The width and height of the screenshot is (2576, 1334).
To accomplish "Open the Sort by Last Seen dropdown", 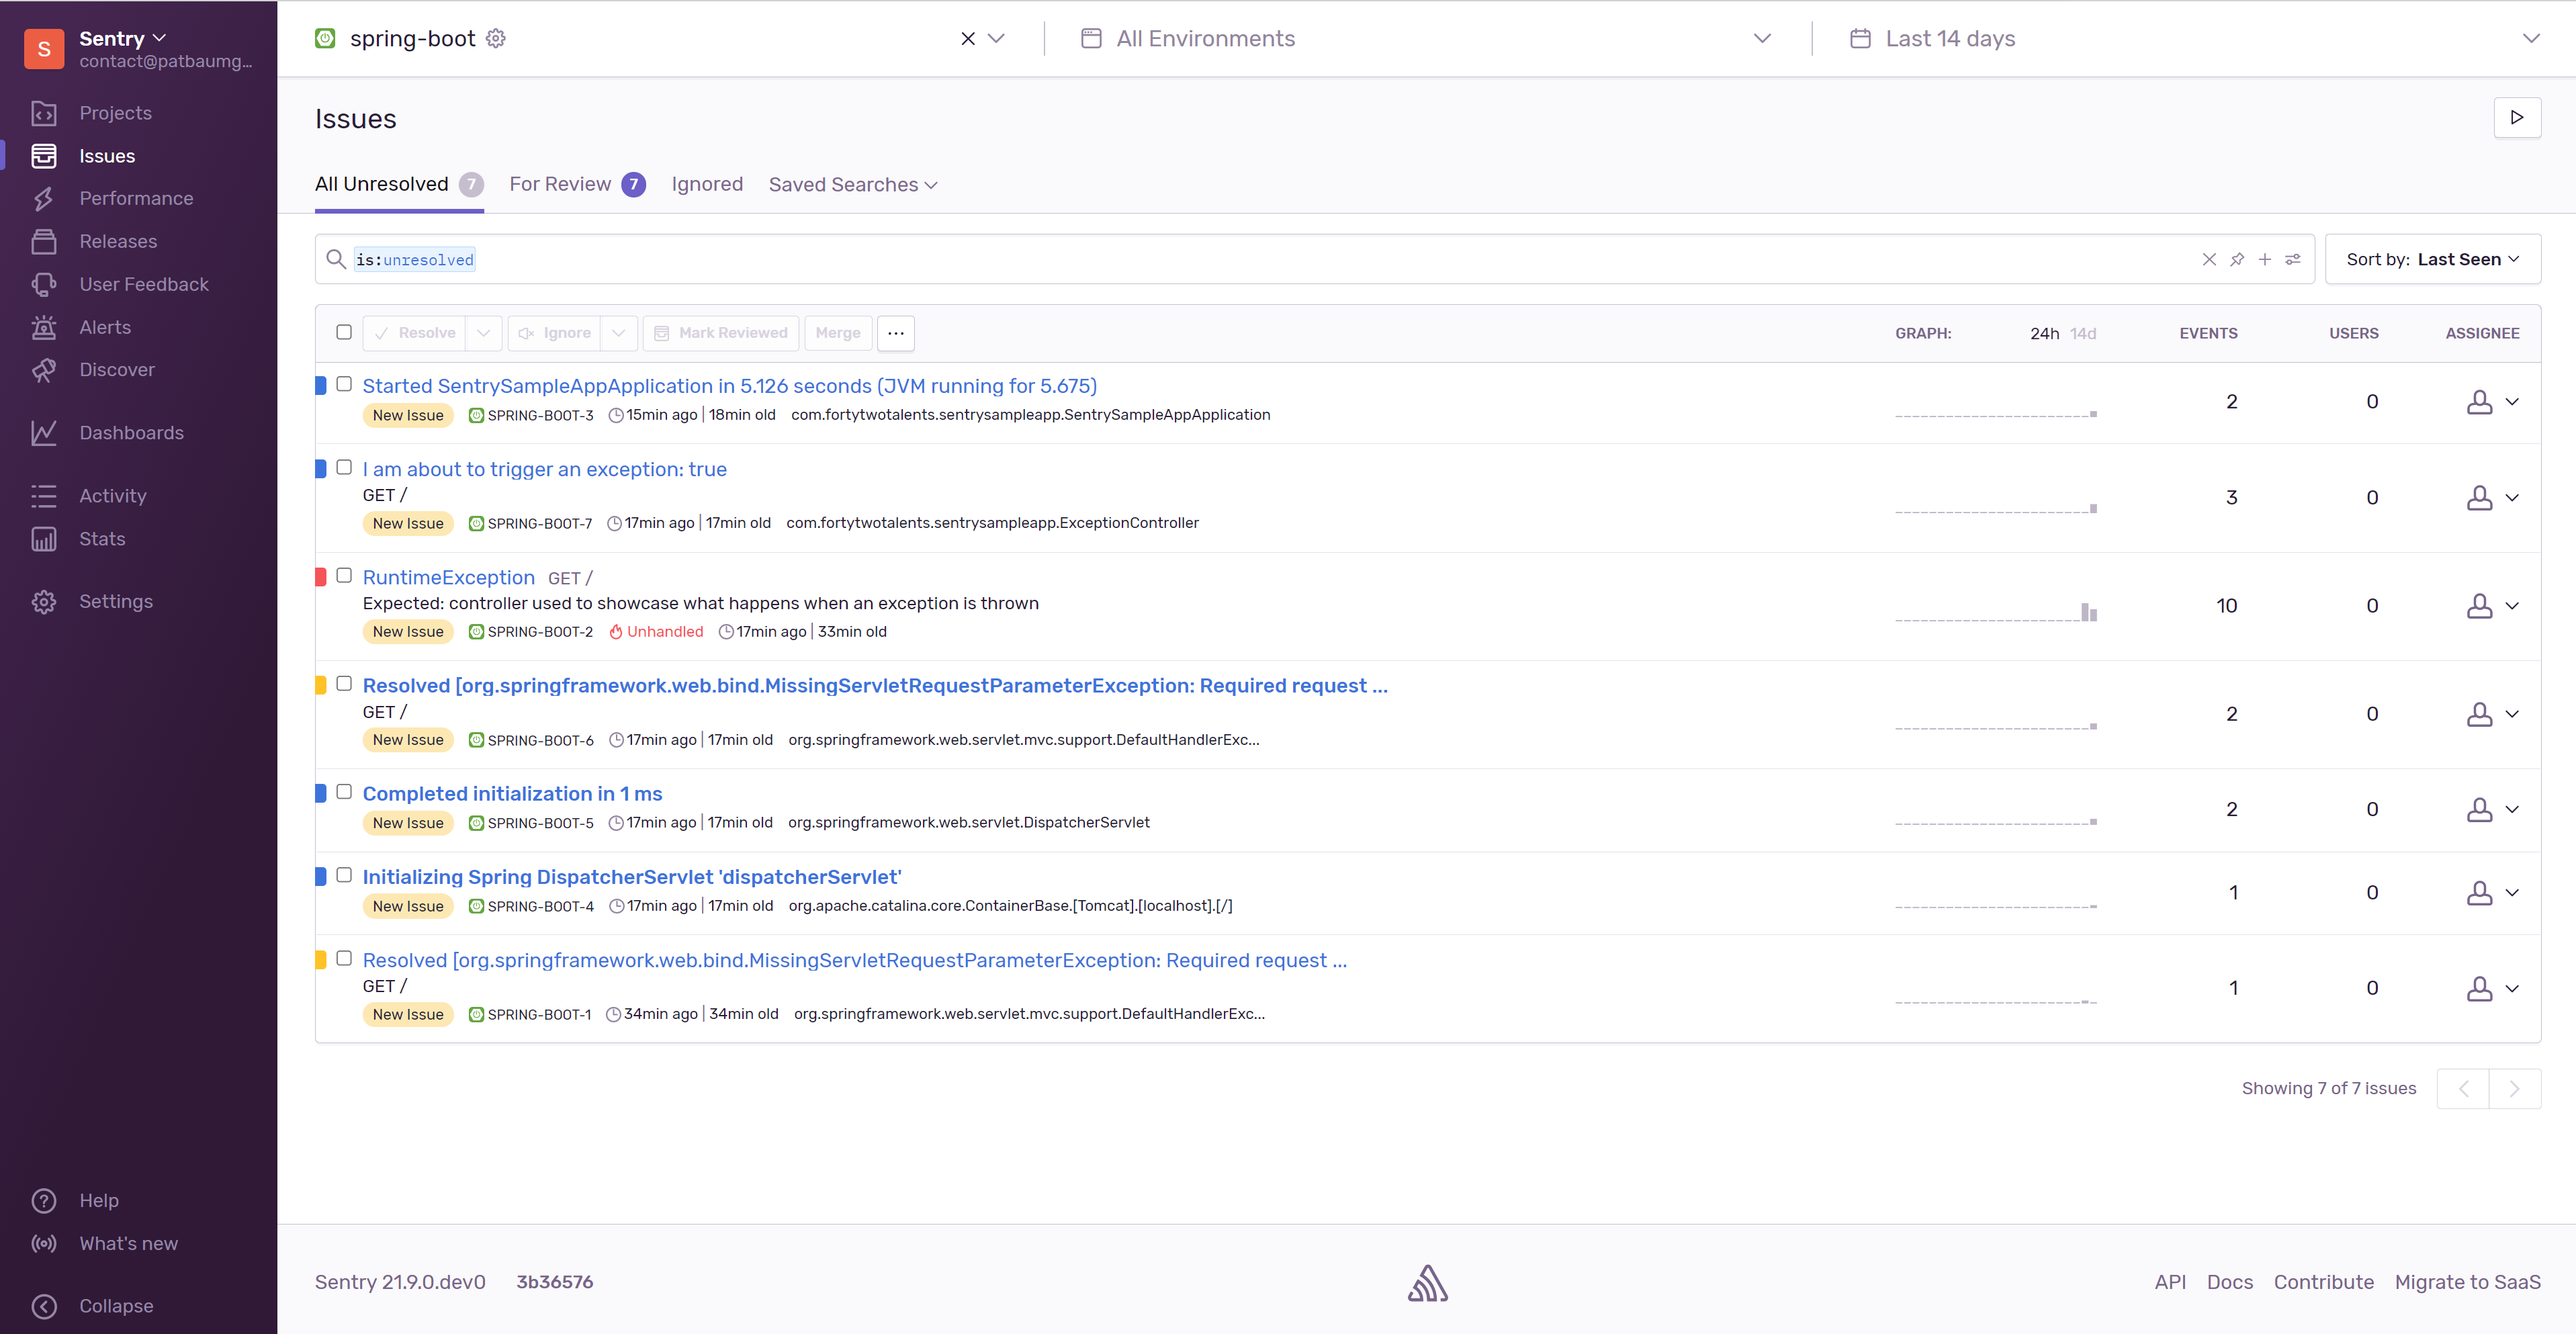I will click(2432, 259).
